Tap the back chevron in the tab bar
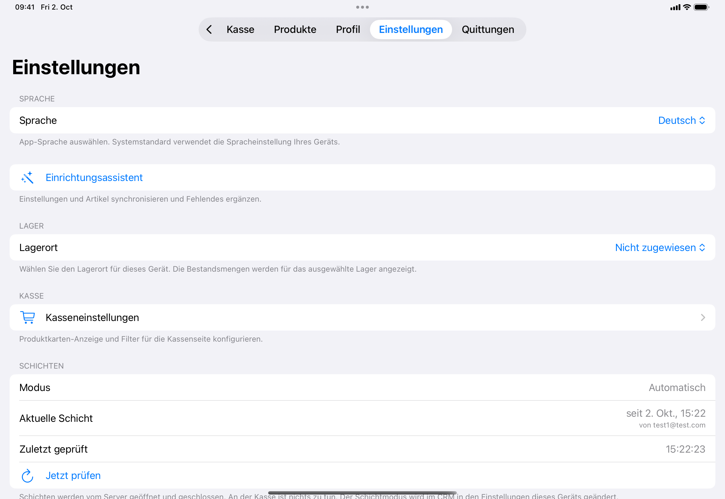725x499 pixels. point(209,29)
